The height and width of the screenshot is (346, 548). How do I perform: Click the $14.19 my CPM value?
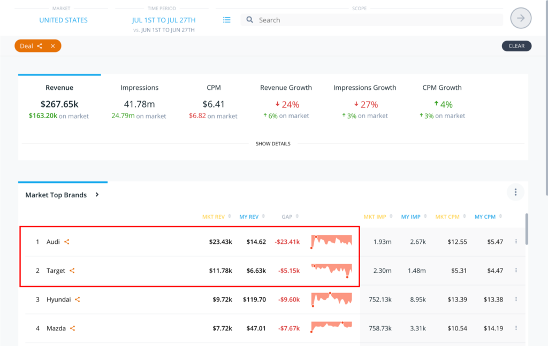click(x=493, y=328)
